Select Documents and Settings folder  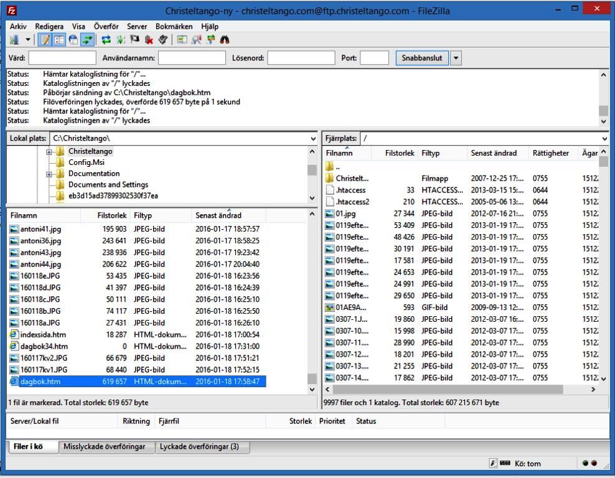108,185
